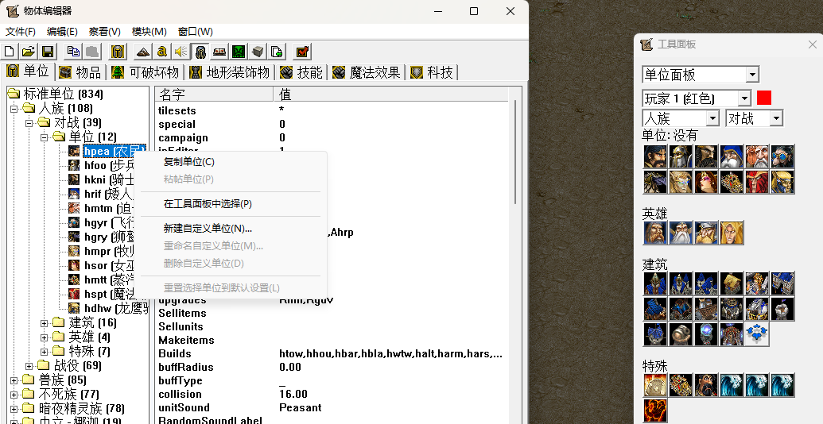Image resolution: width=823 pixels, height=424 pixels.
Task: Select the collision row with value 16.00
Action: pyautogui.click(x=332, y=394)
